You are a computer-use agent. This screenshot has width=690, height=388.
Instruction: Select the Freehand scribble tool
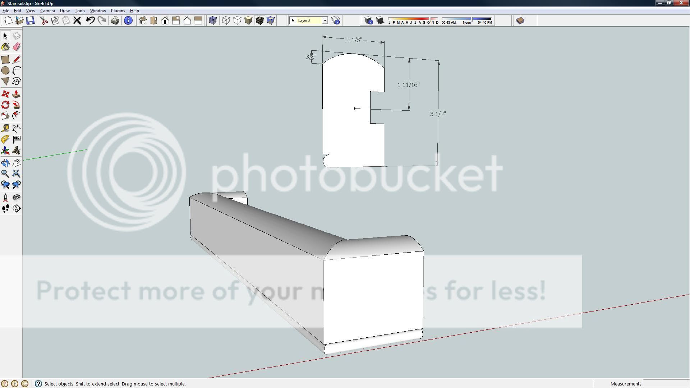coord(17,81)
